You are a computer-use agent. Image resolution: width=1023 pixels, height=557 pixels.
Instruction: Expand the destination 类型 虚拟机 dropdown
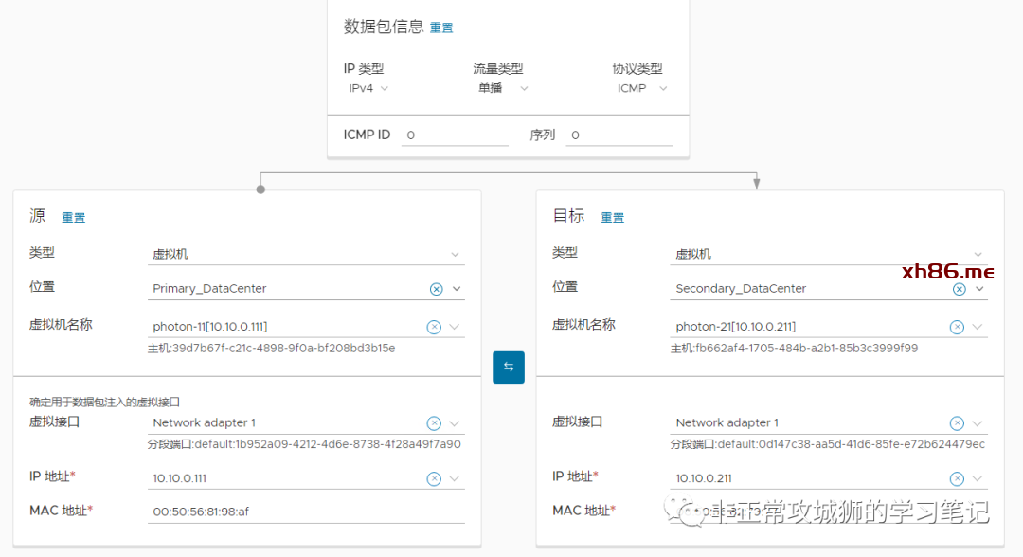pyautogui.click(x=829, y=254)
